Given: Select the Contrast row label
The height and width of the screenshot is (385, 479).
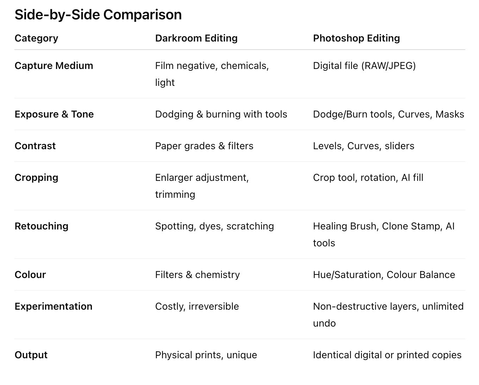Looking at the screenshot, I should click(x=35, y=146).
